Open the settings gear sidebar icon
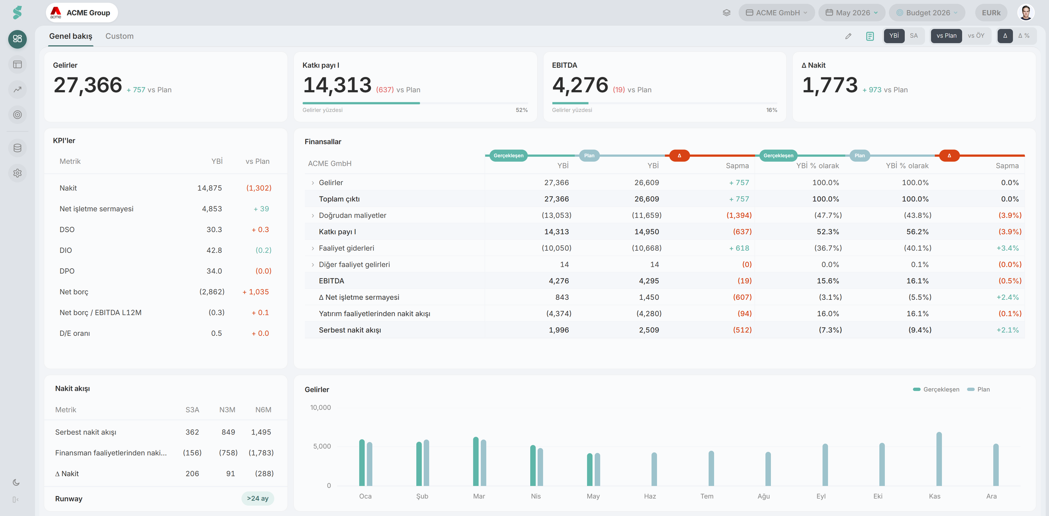The height and width of the screenshot is (516, 1049). 17,173
